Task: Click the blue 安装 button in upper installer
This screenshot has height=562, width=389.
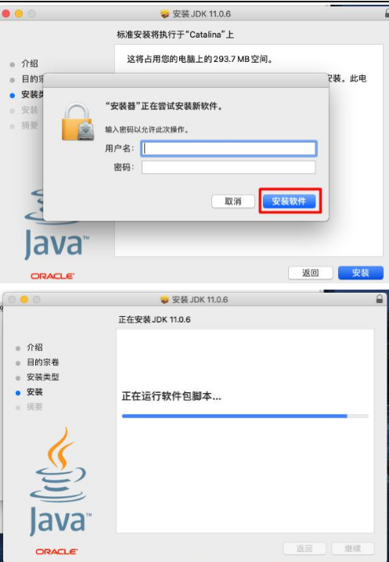Action: click(x=361, y=272)
